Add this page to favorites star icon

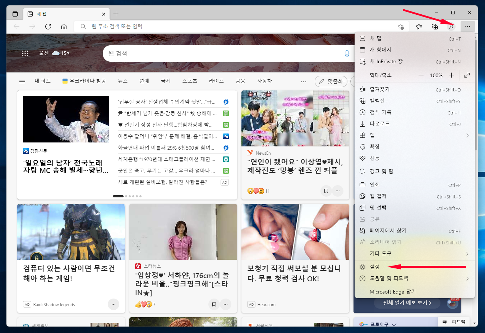pos(401,27)
